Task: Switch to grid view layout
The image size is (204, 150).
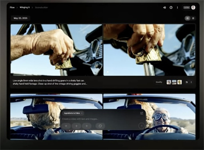Action: 187,18
